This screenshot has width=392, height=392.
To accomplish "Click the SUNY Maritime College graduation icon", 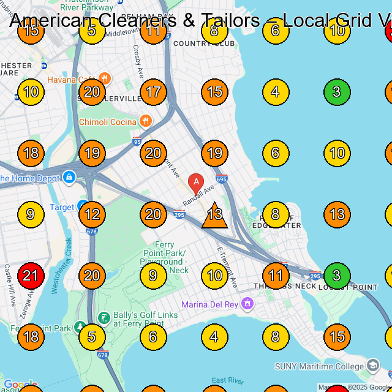I will (373, 366).
